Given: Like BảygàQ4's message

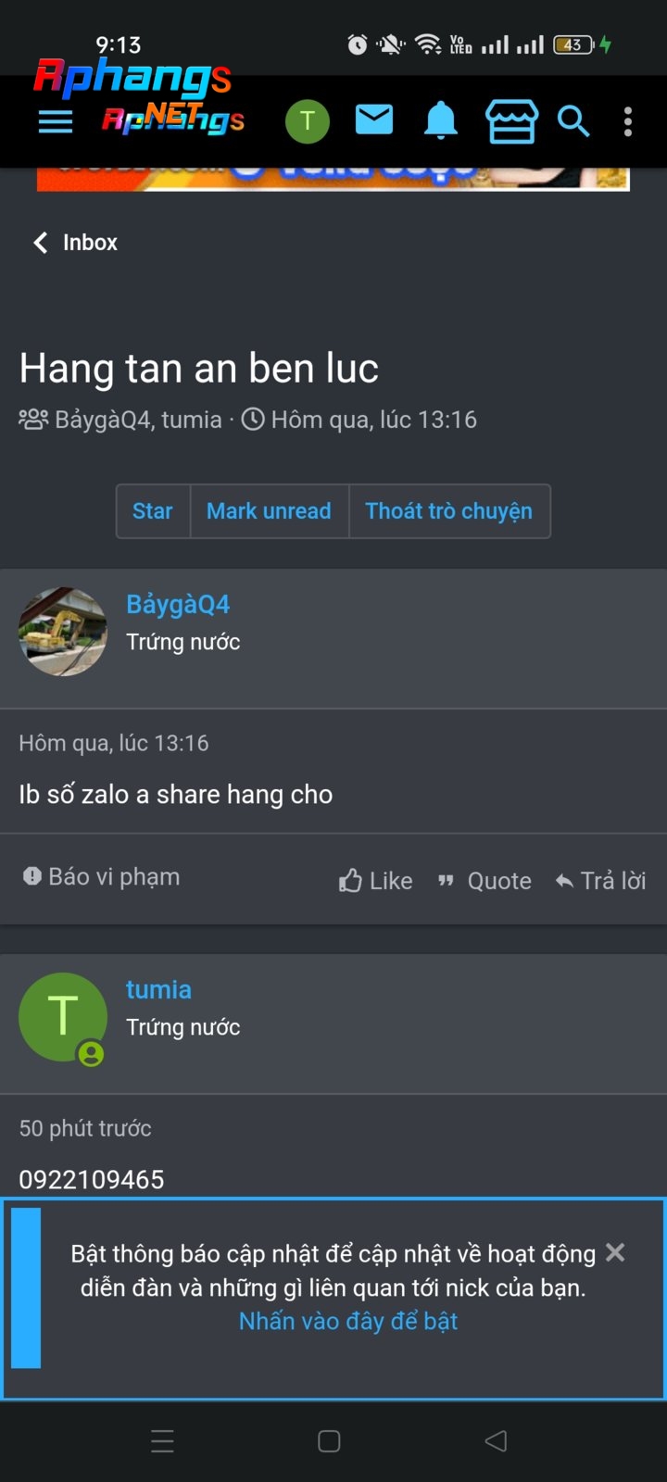Looking at the screenshot, I should tap(375, 881).
